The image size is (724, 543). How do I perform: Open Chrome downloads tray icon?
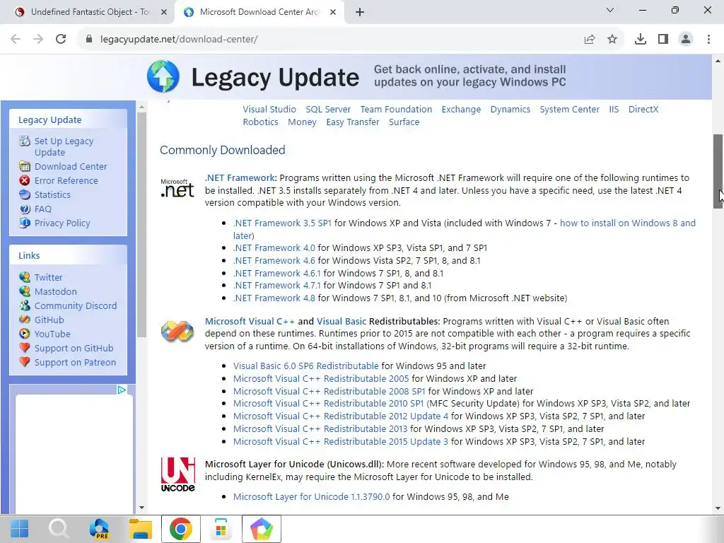[641, 40]
